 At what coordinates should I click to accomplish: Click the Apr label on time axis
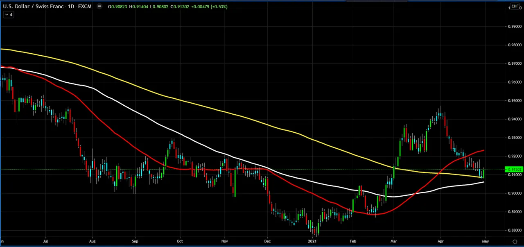(441, 241)
